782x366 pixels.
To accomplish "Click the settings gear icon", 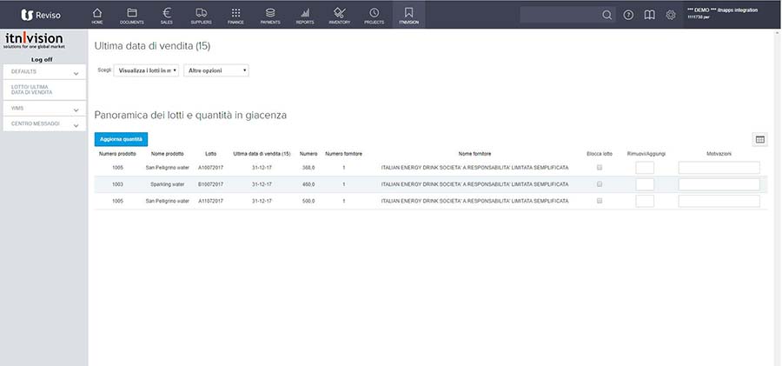I will coord(670,15).
